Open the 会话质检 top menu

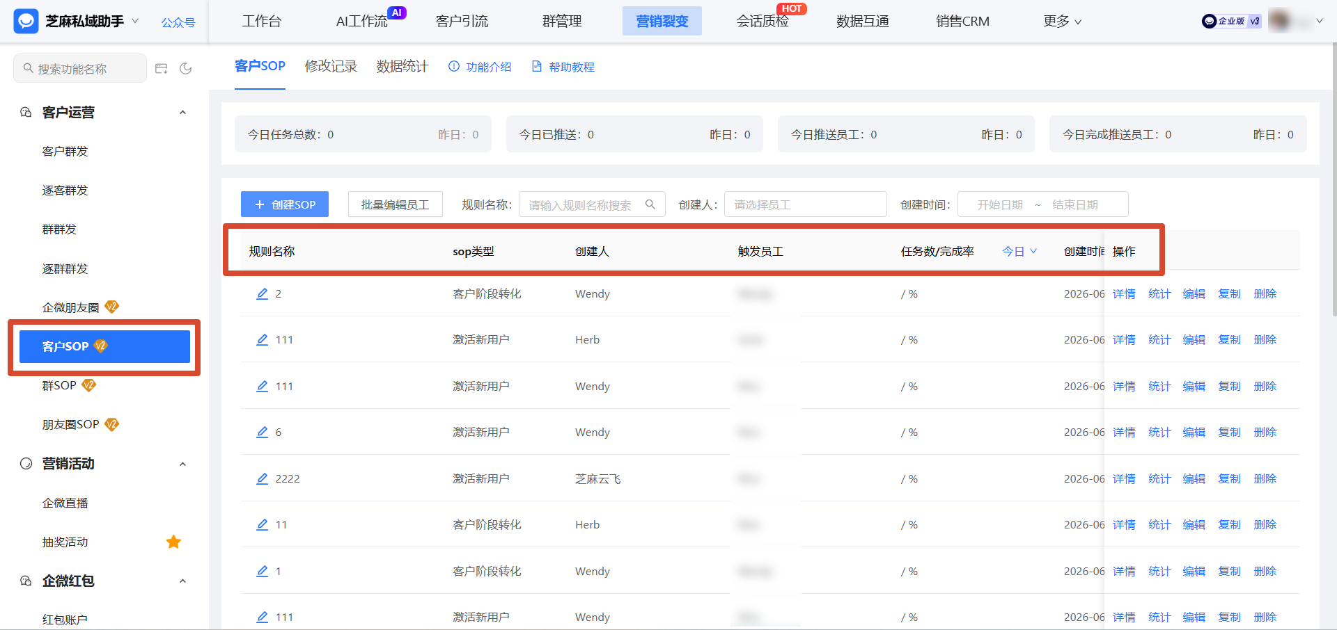point(763,22)
